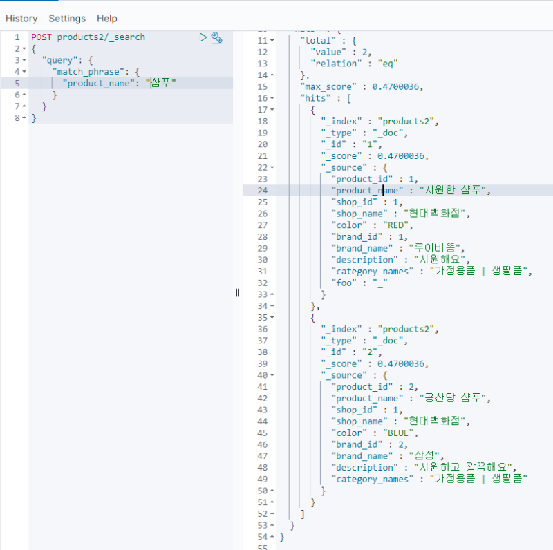Image resolution: width=553 pixels, height=550 pixels.
Task: Collapse the match_phrase block on line 4
Action: pyautogui.click(x=25, y=72)
